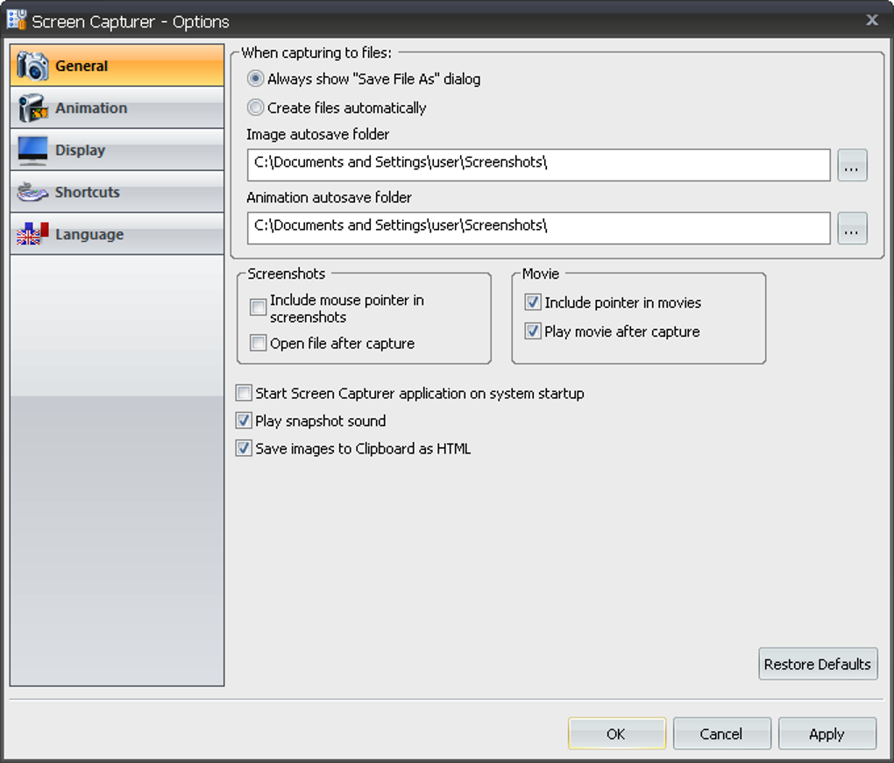Screen dimensions: 894x763
Task: Enable Include mouse pointer in screenshots
Action: pos(259,307)
